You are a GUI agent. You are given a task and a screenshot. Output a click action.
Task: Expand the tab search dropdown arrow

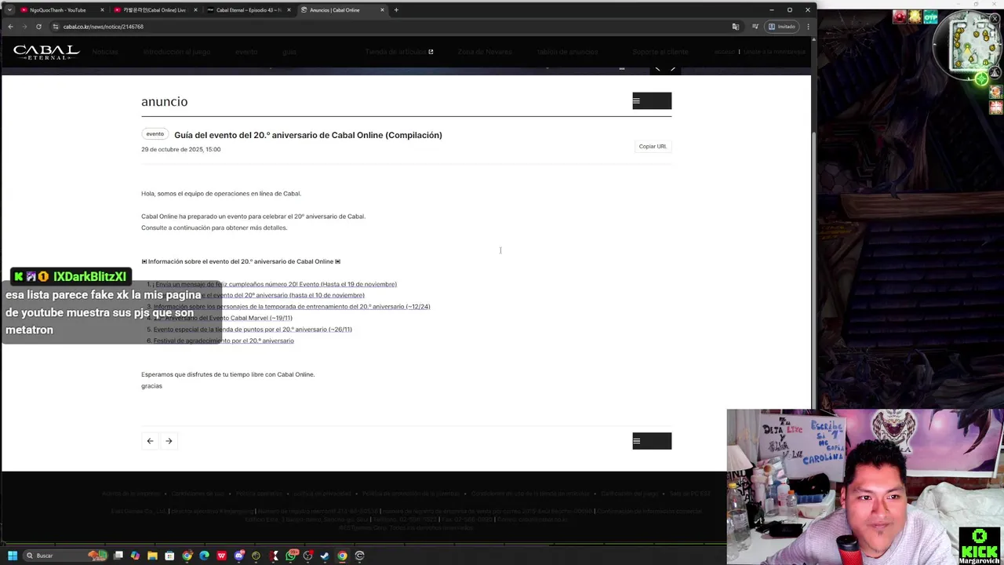9,10
